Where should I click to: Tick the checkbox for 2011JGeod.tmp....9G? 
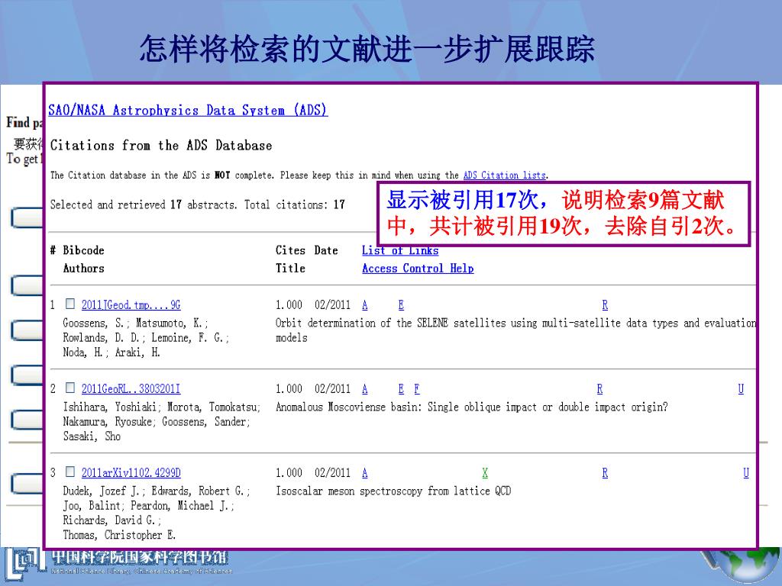click(70, 304)
